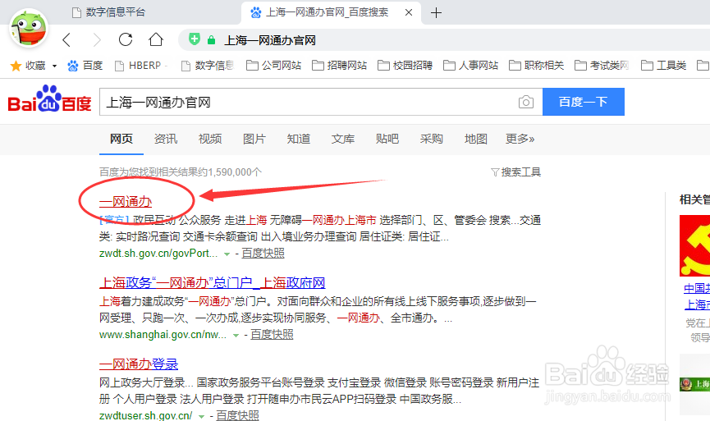Open the 招聘网站 bookmark folder
Viewport: 710px width, 421px height.
(x=340, y=66)
